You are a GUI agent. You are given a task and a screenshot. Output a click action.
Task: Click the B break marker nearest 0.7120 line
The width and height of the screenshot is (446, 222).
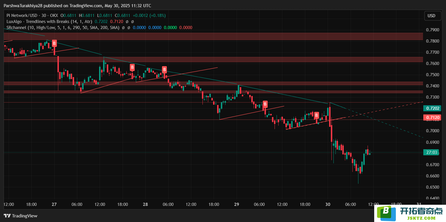316,115
